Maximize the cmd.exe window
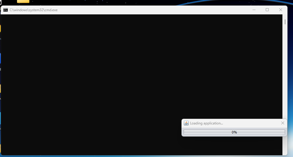Image resolution: width=293 pixels, height=157 pixels. (x=267, y=10)
